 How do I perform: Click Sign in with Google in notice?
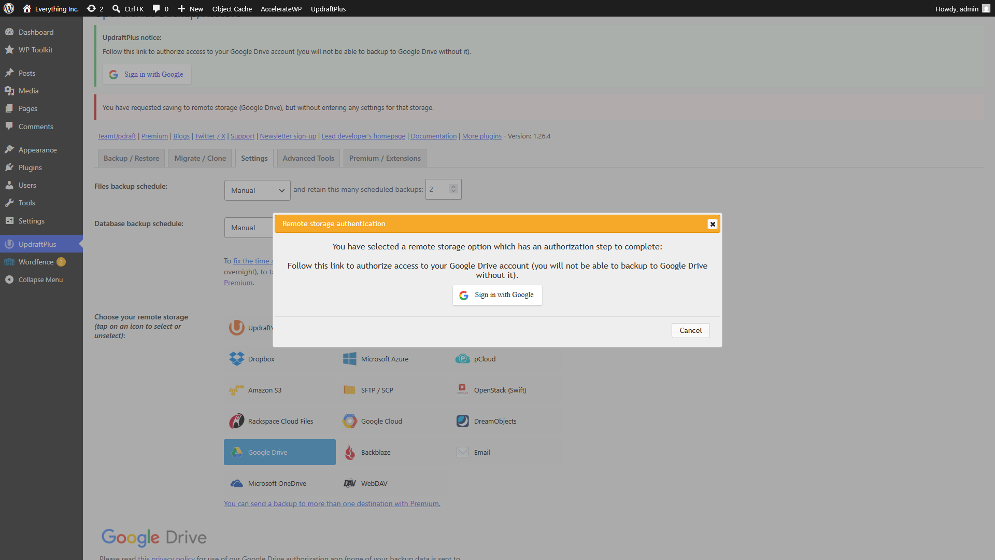click(x=147, y=74)
